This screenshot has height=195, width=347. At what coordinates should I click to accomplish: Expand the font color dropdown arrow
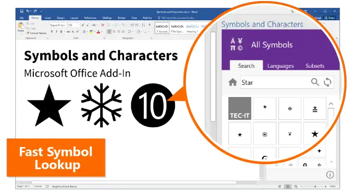[x=102, y=32]
